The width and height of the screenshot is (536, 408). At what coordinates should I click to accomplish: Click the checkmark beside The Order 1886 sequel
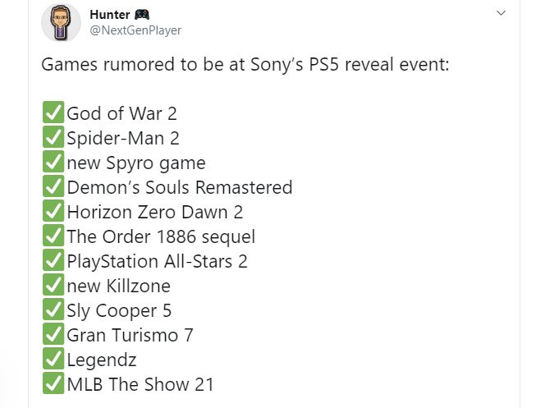53,236
